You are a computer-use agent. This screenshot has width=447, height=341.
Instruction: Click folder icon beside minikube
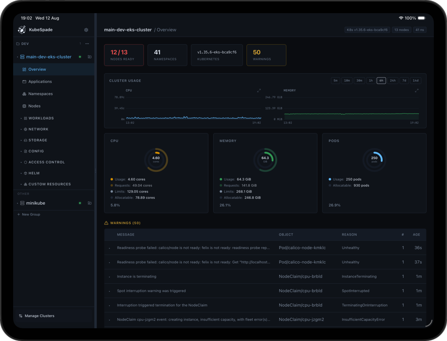click(x=89, y=203)
